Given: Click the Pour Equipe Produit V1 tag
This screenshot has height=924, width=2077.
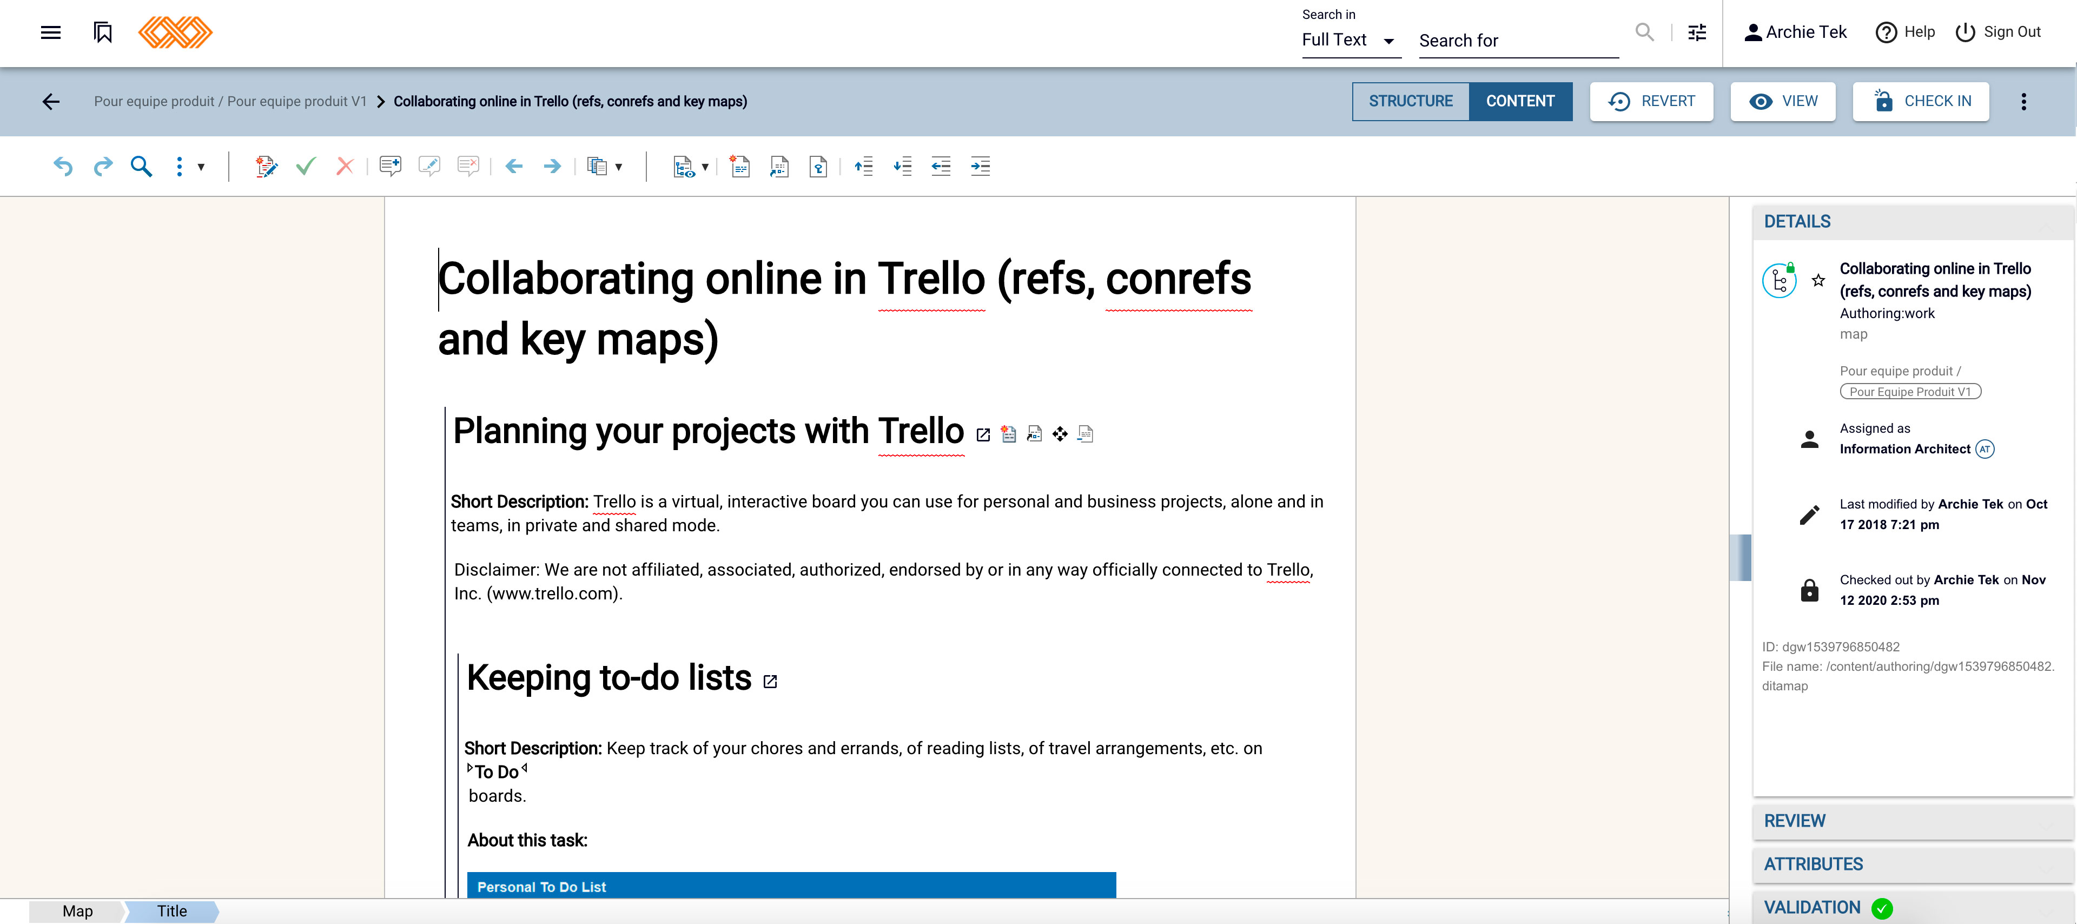Looking at the screenshot, I should click(x=1909, y=392).
